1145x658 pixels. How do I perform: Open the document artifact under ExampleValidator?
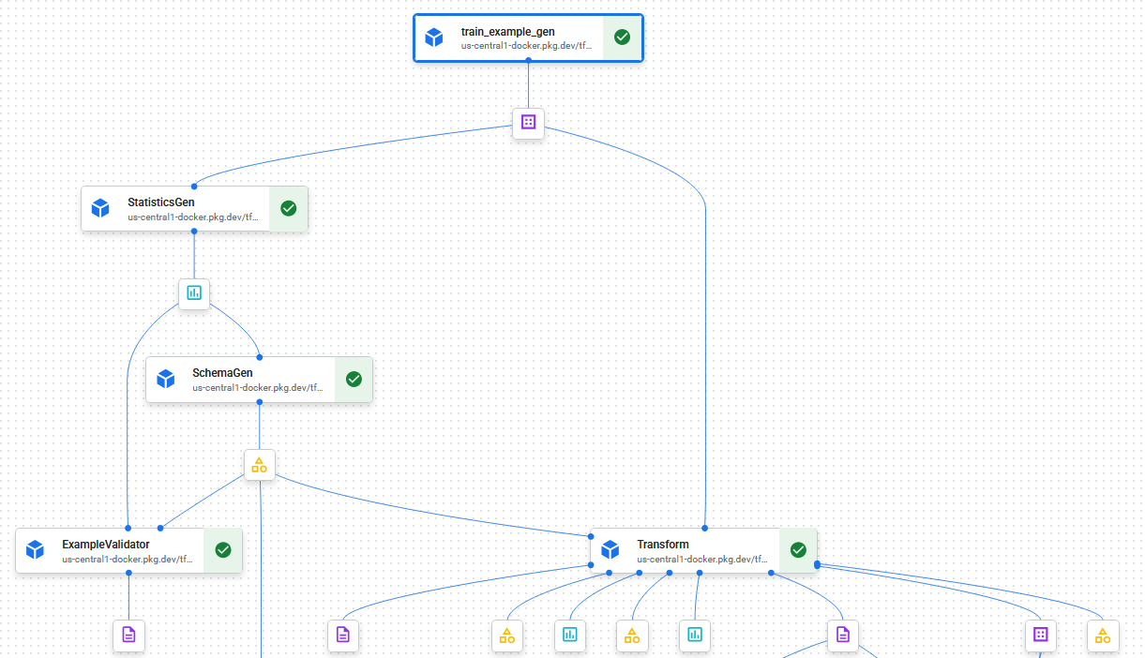(128, 635)
